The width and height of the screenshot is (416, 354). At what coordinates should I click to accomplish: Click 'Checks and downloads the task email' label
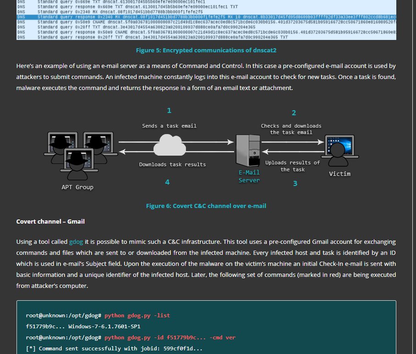tap(291, 129)
